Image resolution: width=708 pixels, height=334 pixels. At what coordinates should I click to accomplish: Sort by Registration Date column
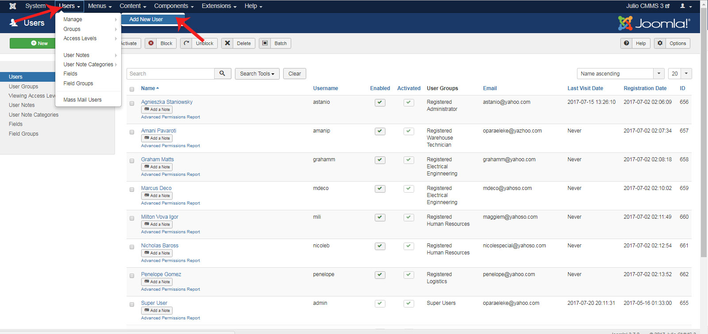[645, 88]
